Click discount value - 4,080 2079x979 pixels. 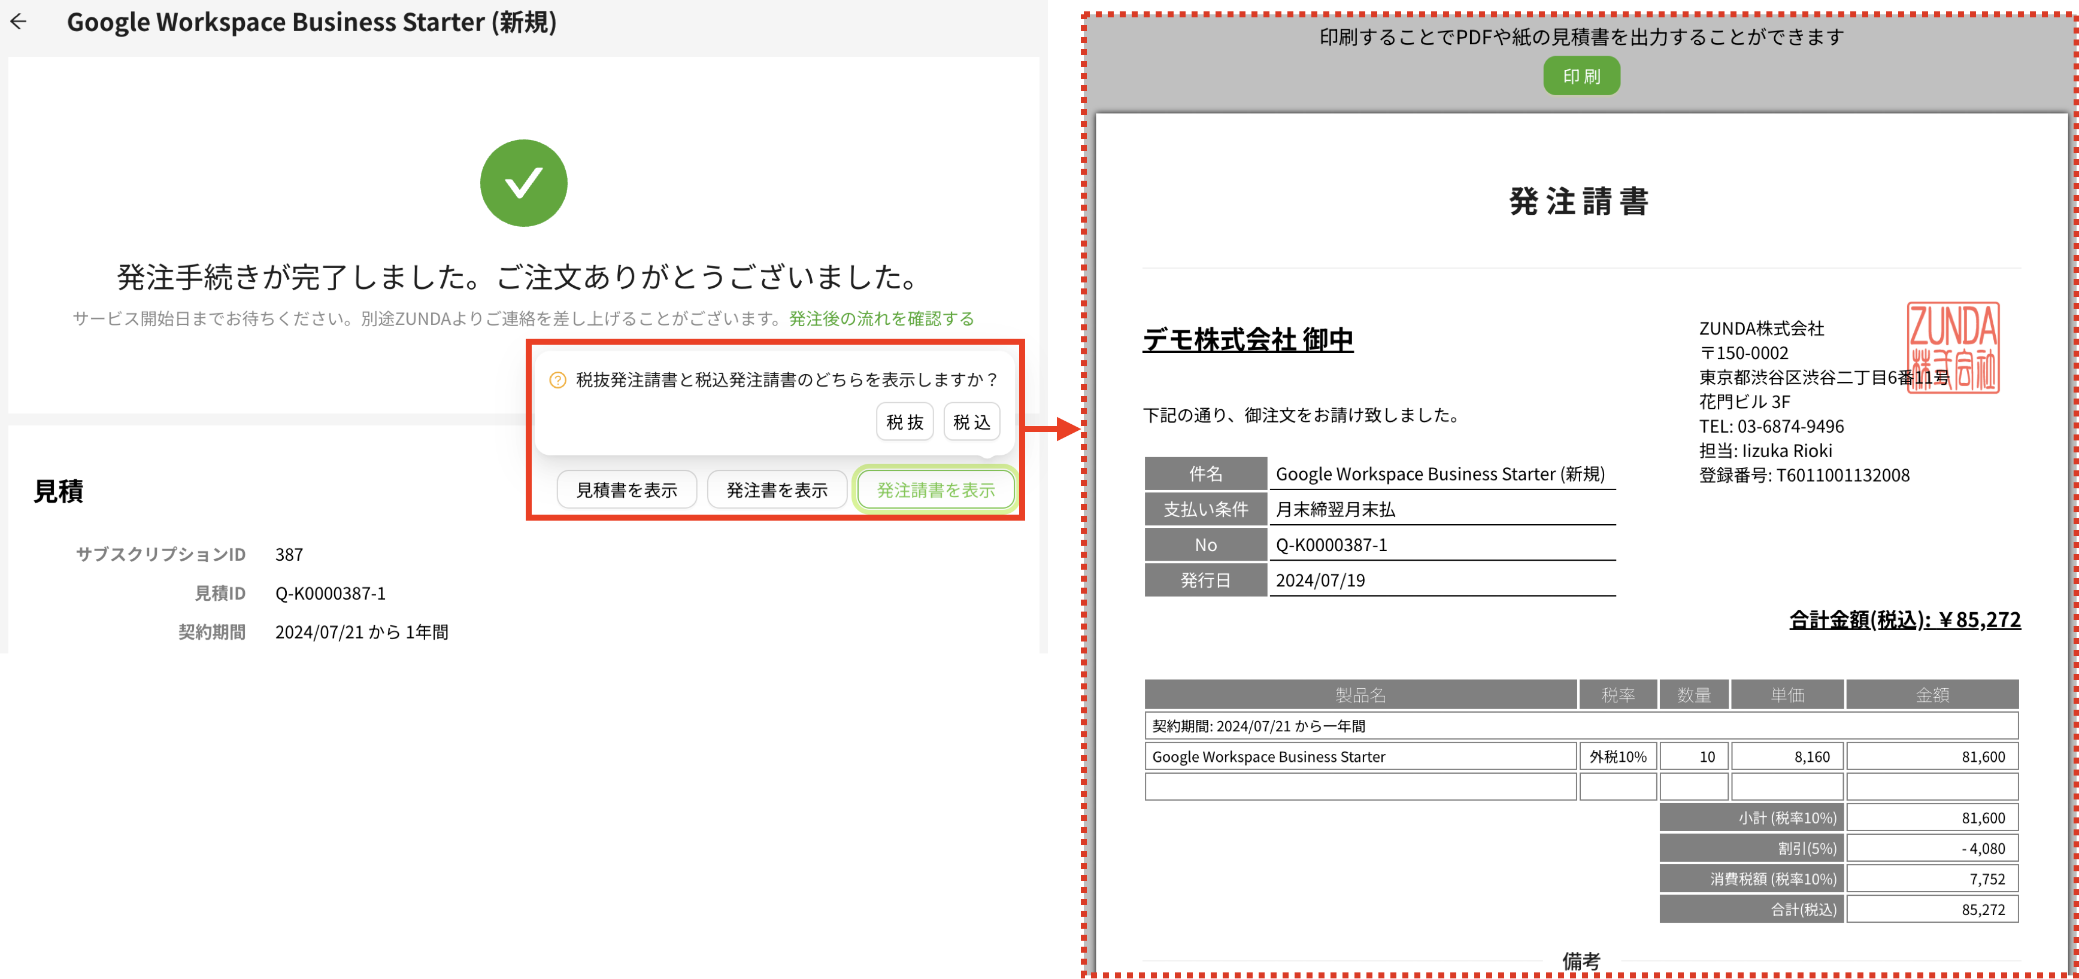pyautogui.click(x=1932, y=849)
